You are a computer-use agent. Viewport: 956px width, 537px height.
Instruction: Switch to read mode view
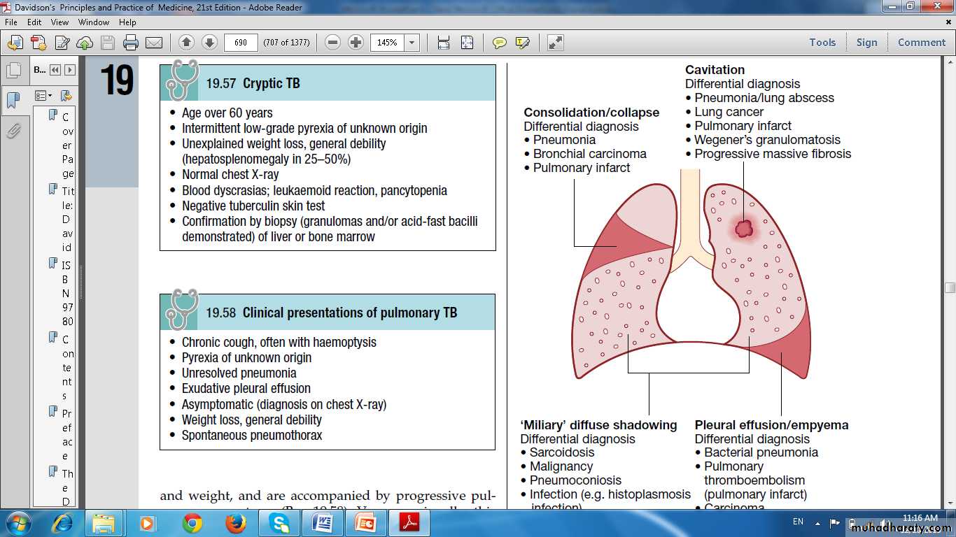pos(555,43)
